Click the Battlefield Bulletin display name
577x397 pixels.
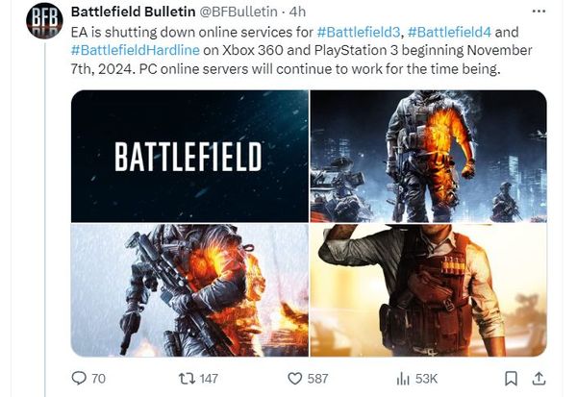(x=133, y=12)
